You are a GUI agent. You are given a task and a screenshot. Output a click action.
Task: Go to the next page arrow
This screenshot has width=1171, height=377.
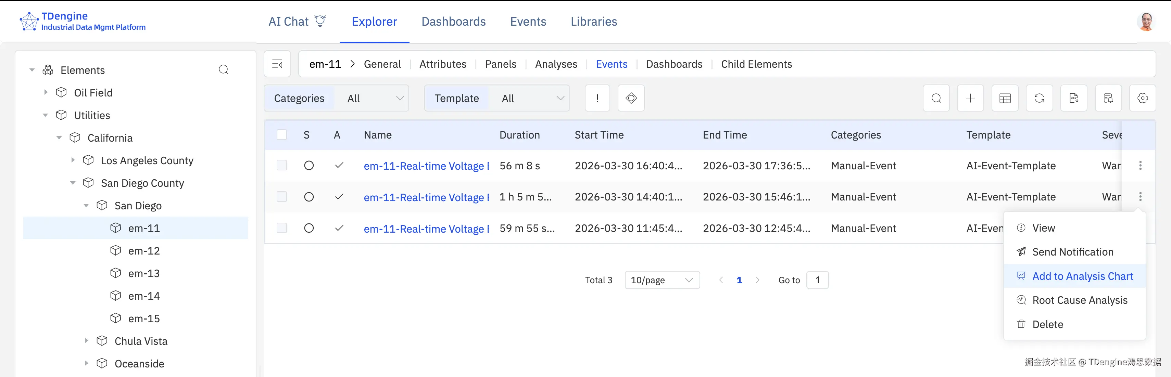(757, 280)
